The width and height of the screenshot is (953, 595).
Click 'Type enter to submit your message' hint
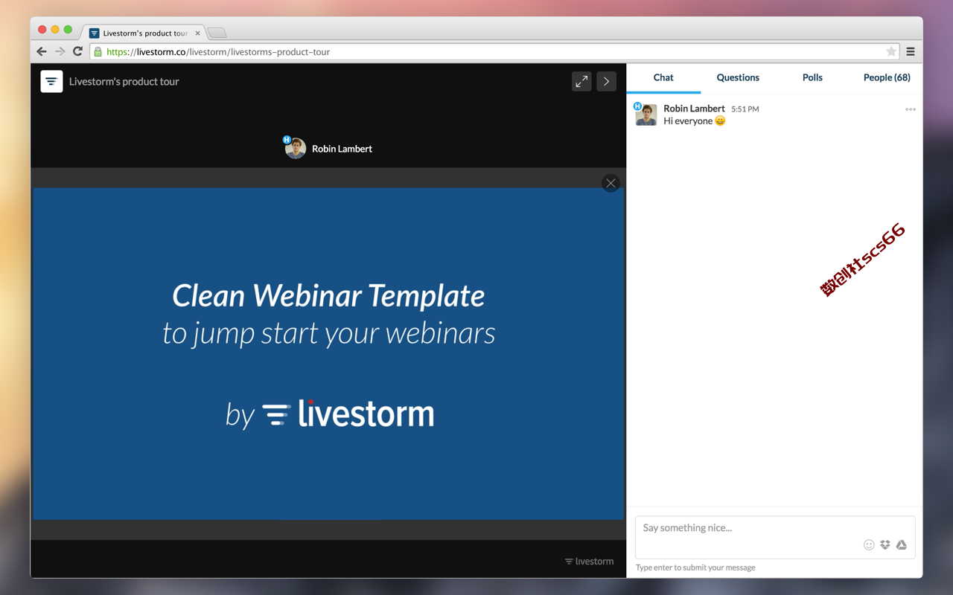pyautogui.click(x=695, y=567)
